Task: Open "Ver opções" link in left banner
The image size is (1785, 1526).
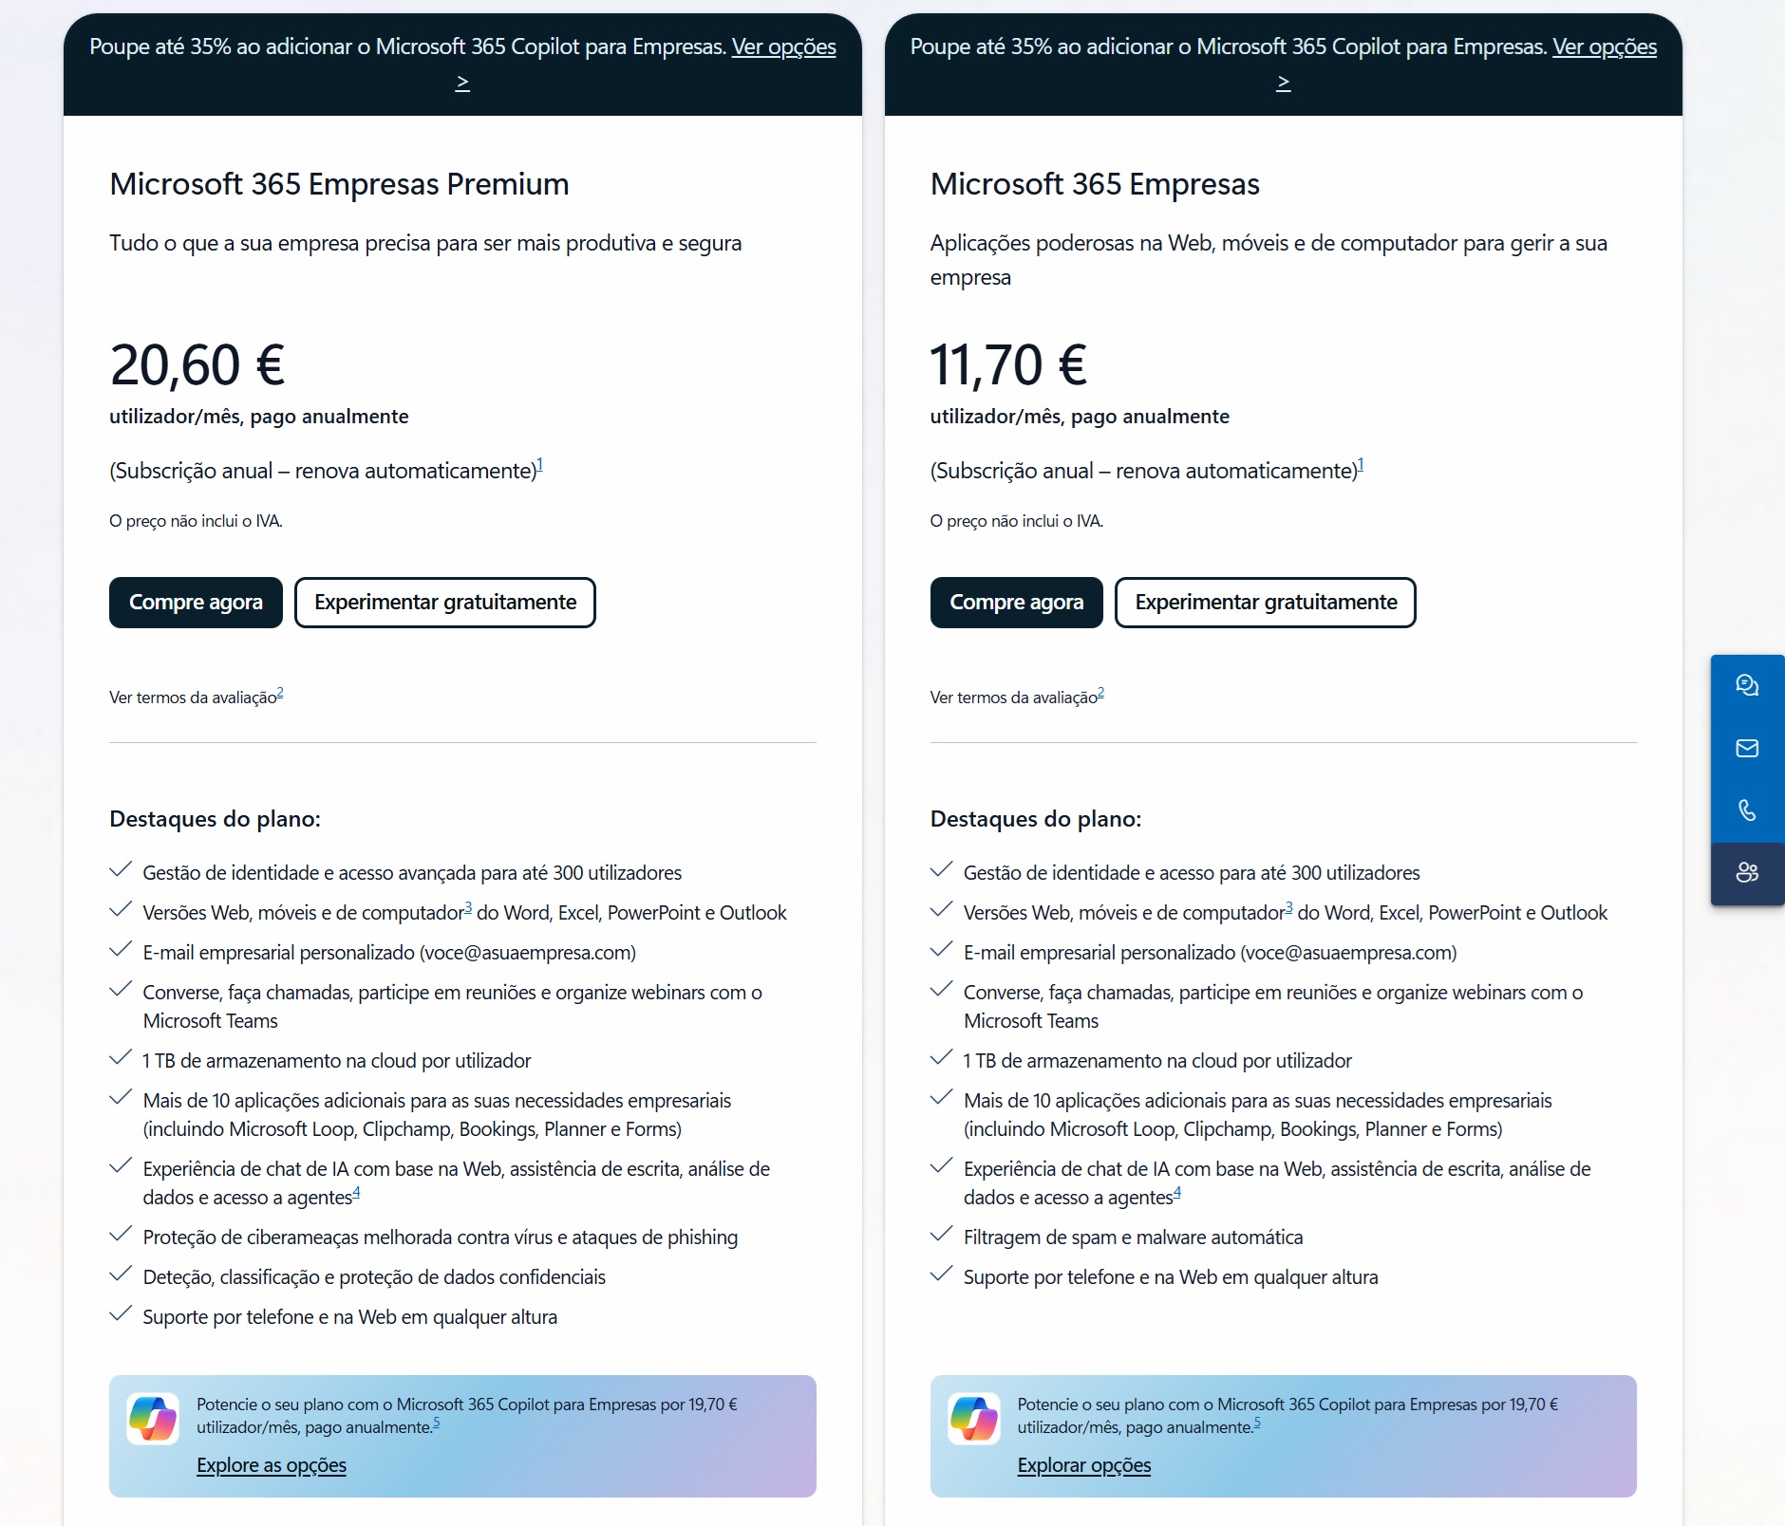Action: coord(783,47)
